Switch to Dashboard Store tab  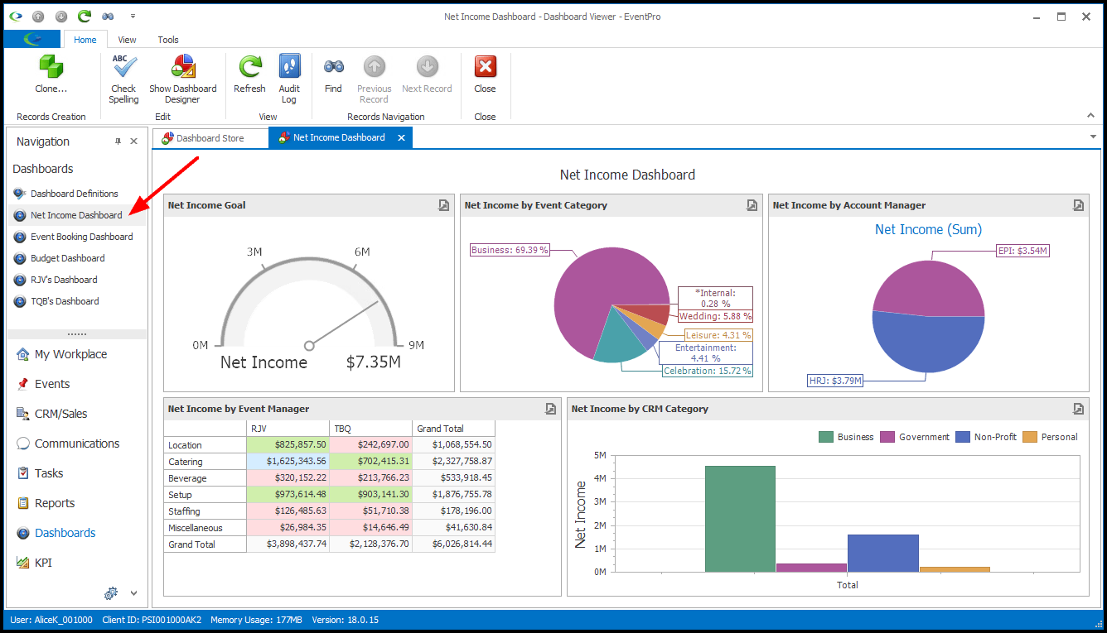click(x=210, y=138)
